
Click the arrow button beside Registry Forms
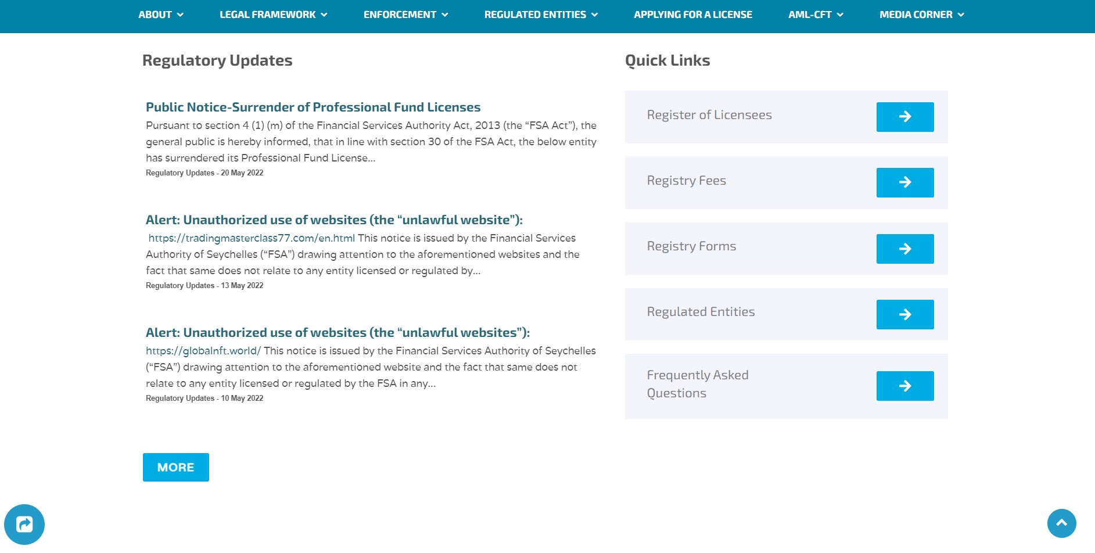[x=904, y=249]
